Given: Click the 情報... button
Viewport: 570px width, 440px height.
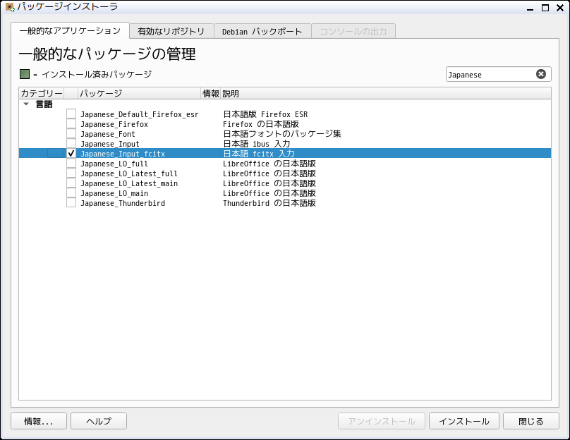Looking at the screenshot, I should pos(39,421).
